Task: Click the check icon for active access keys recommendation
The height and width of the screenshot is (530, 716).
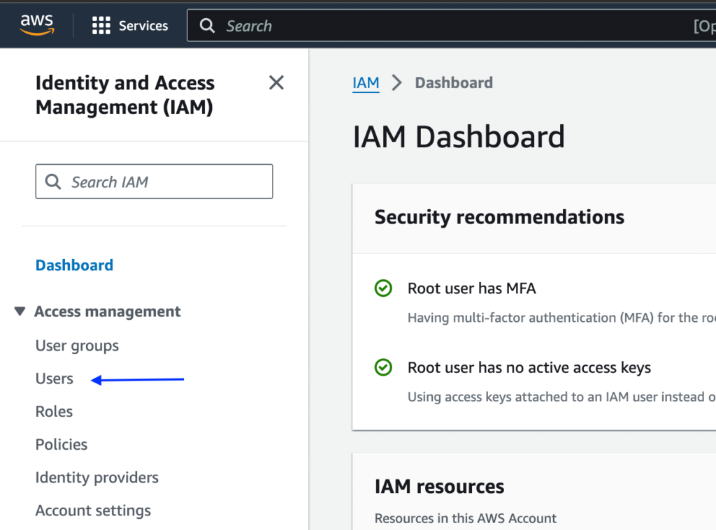Action: pyautogui.click(x=383, y=368)
